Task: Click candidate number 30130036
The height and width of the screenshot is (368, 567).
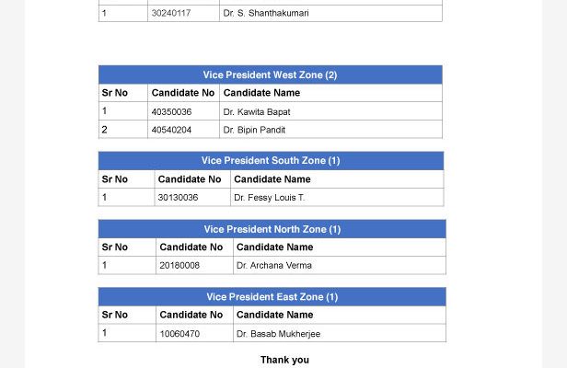Action: click(x=178, y=198)
